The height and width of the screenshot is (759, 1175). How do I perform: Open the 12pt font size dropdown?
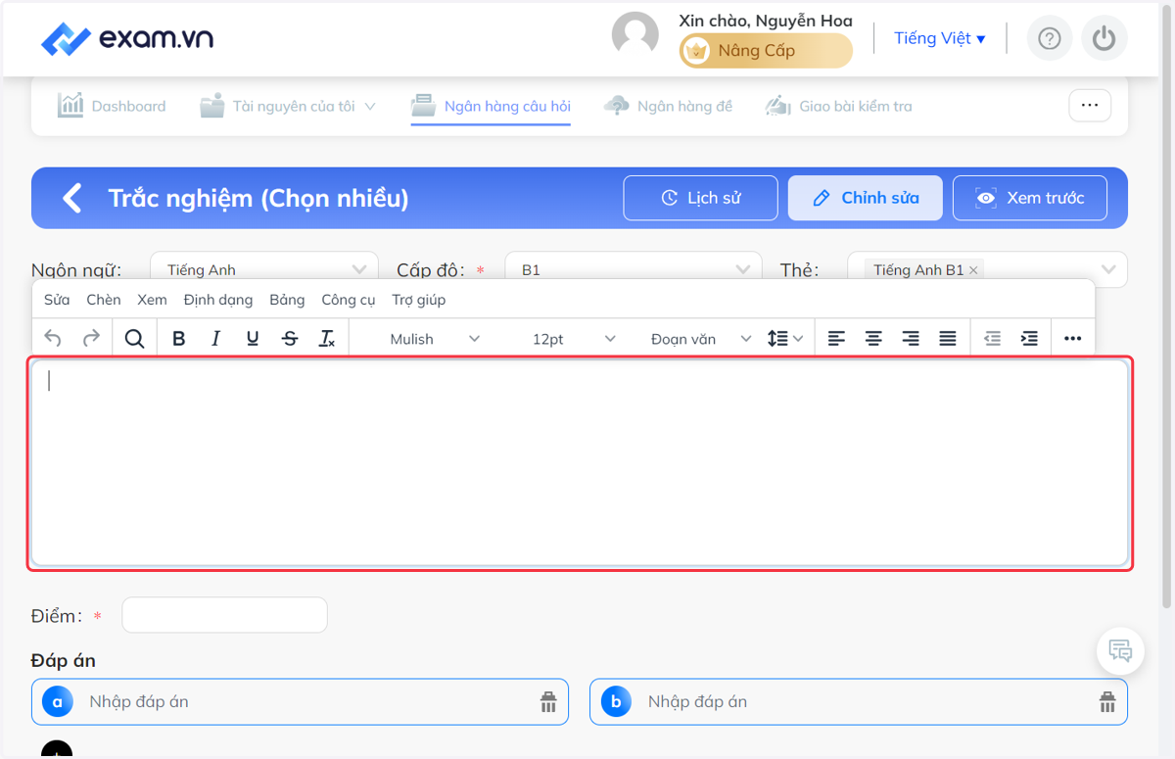[x=574, y=339]
